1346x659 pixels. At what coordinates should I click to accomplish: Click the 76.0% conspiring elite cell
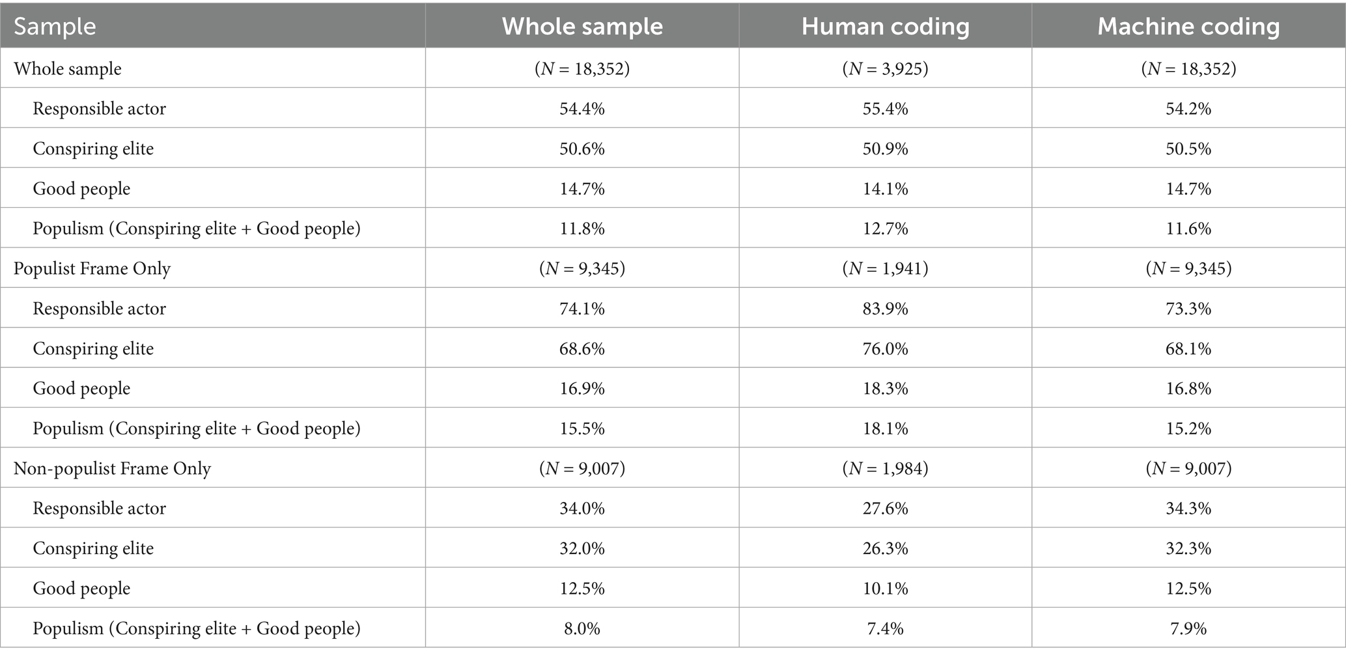click(x=885, y=348)
